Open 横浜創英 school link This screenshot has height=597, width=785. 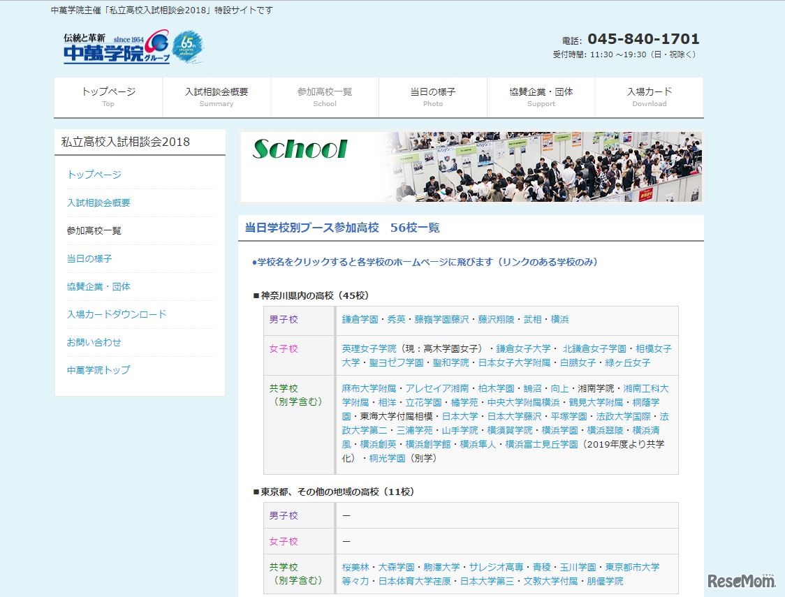coord(378,444)
